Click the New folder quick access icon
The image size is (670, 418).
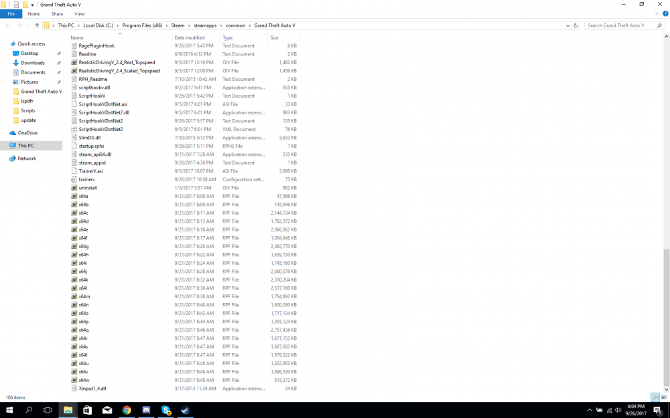pyautogui.click(x=25, y=5)
